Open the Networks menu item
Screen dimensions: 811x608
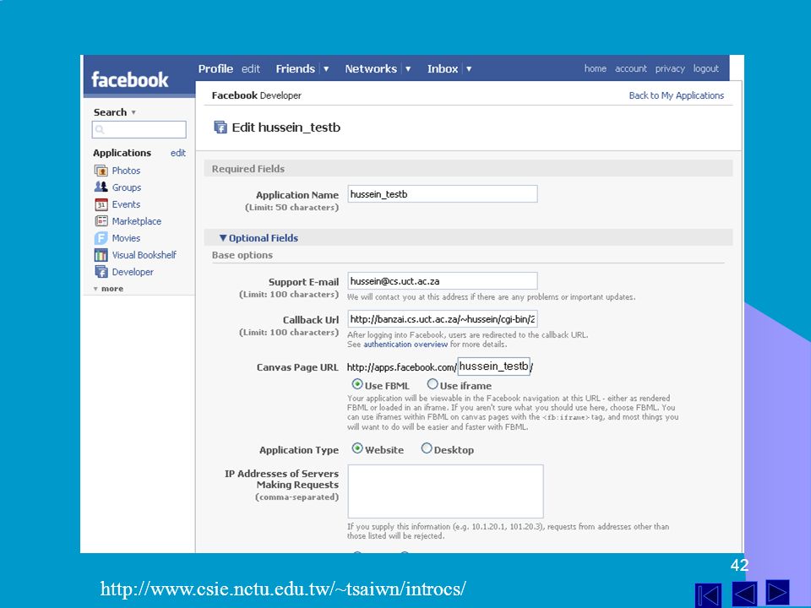click(x=371, y=68)
